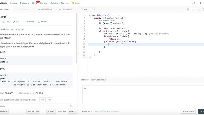The height and width of the screenshot is (115, 204).
Task: Click the 69/1041 problem counter
Action: [x=62, y=111]
